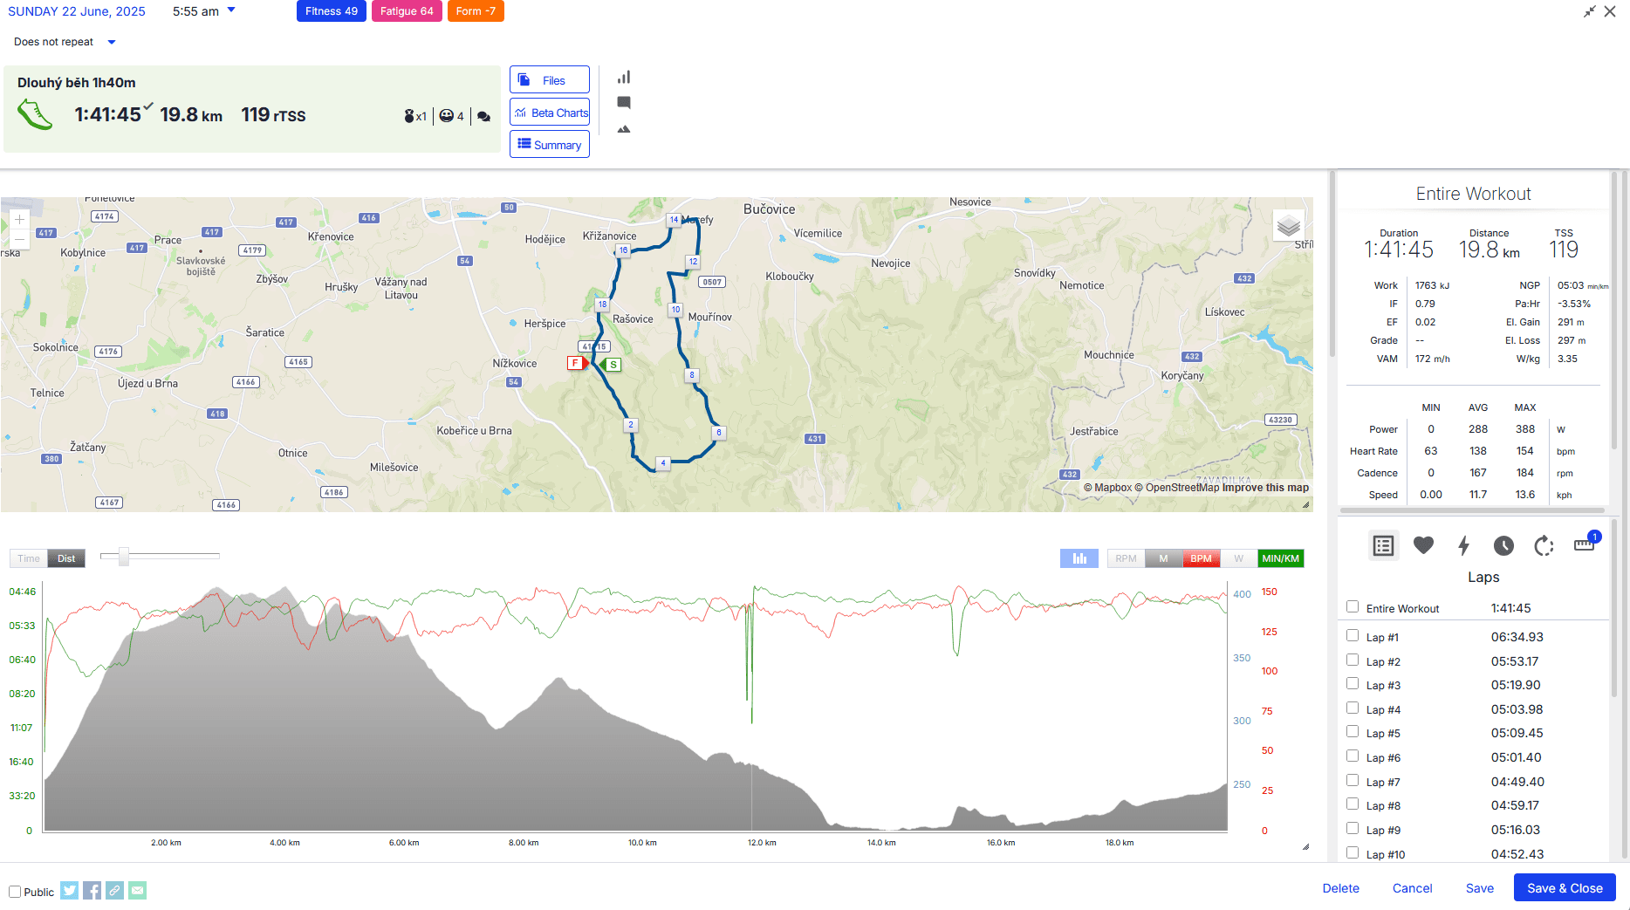The image size is (1630, 910).
Task: Open the Beta Charts view
Action: pos(550,113)
